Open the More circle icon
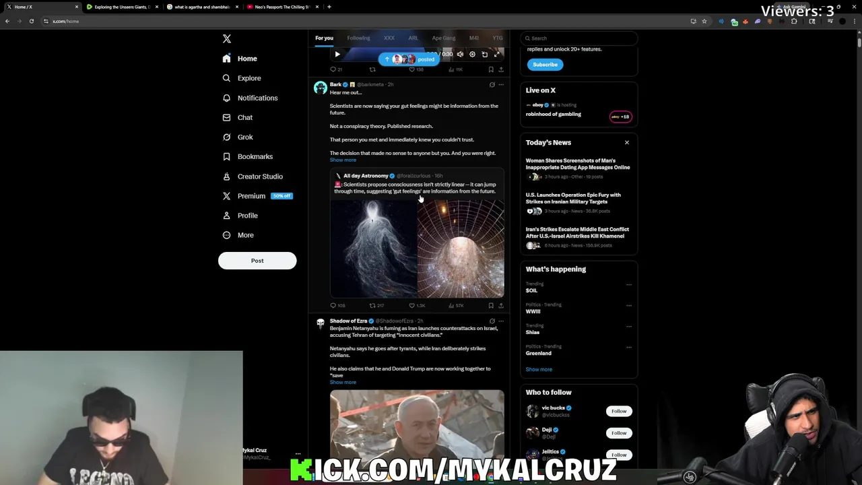Image resolution: width=862 pixels, height=485 pixels. click(227, 235)
